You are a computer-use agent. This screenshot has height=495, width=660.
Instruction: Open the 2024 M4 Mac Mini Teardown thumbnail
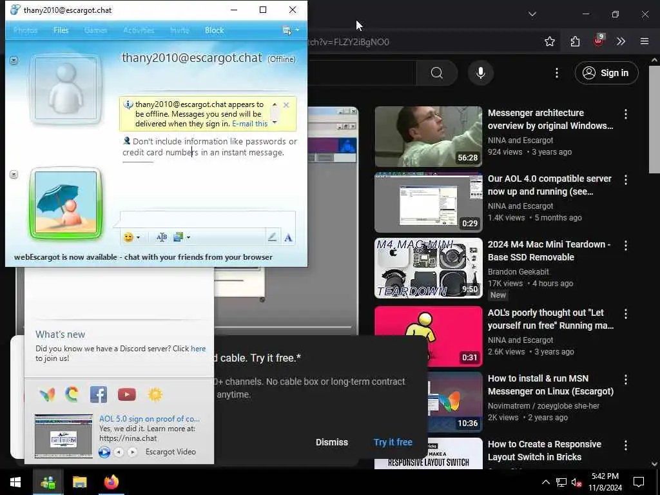pos(429,268)
